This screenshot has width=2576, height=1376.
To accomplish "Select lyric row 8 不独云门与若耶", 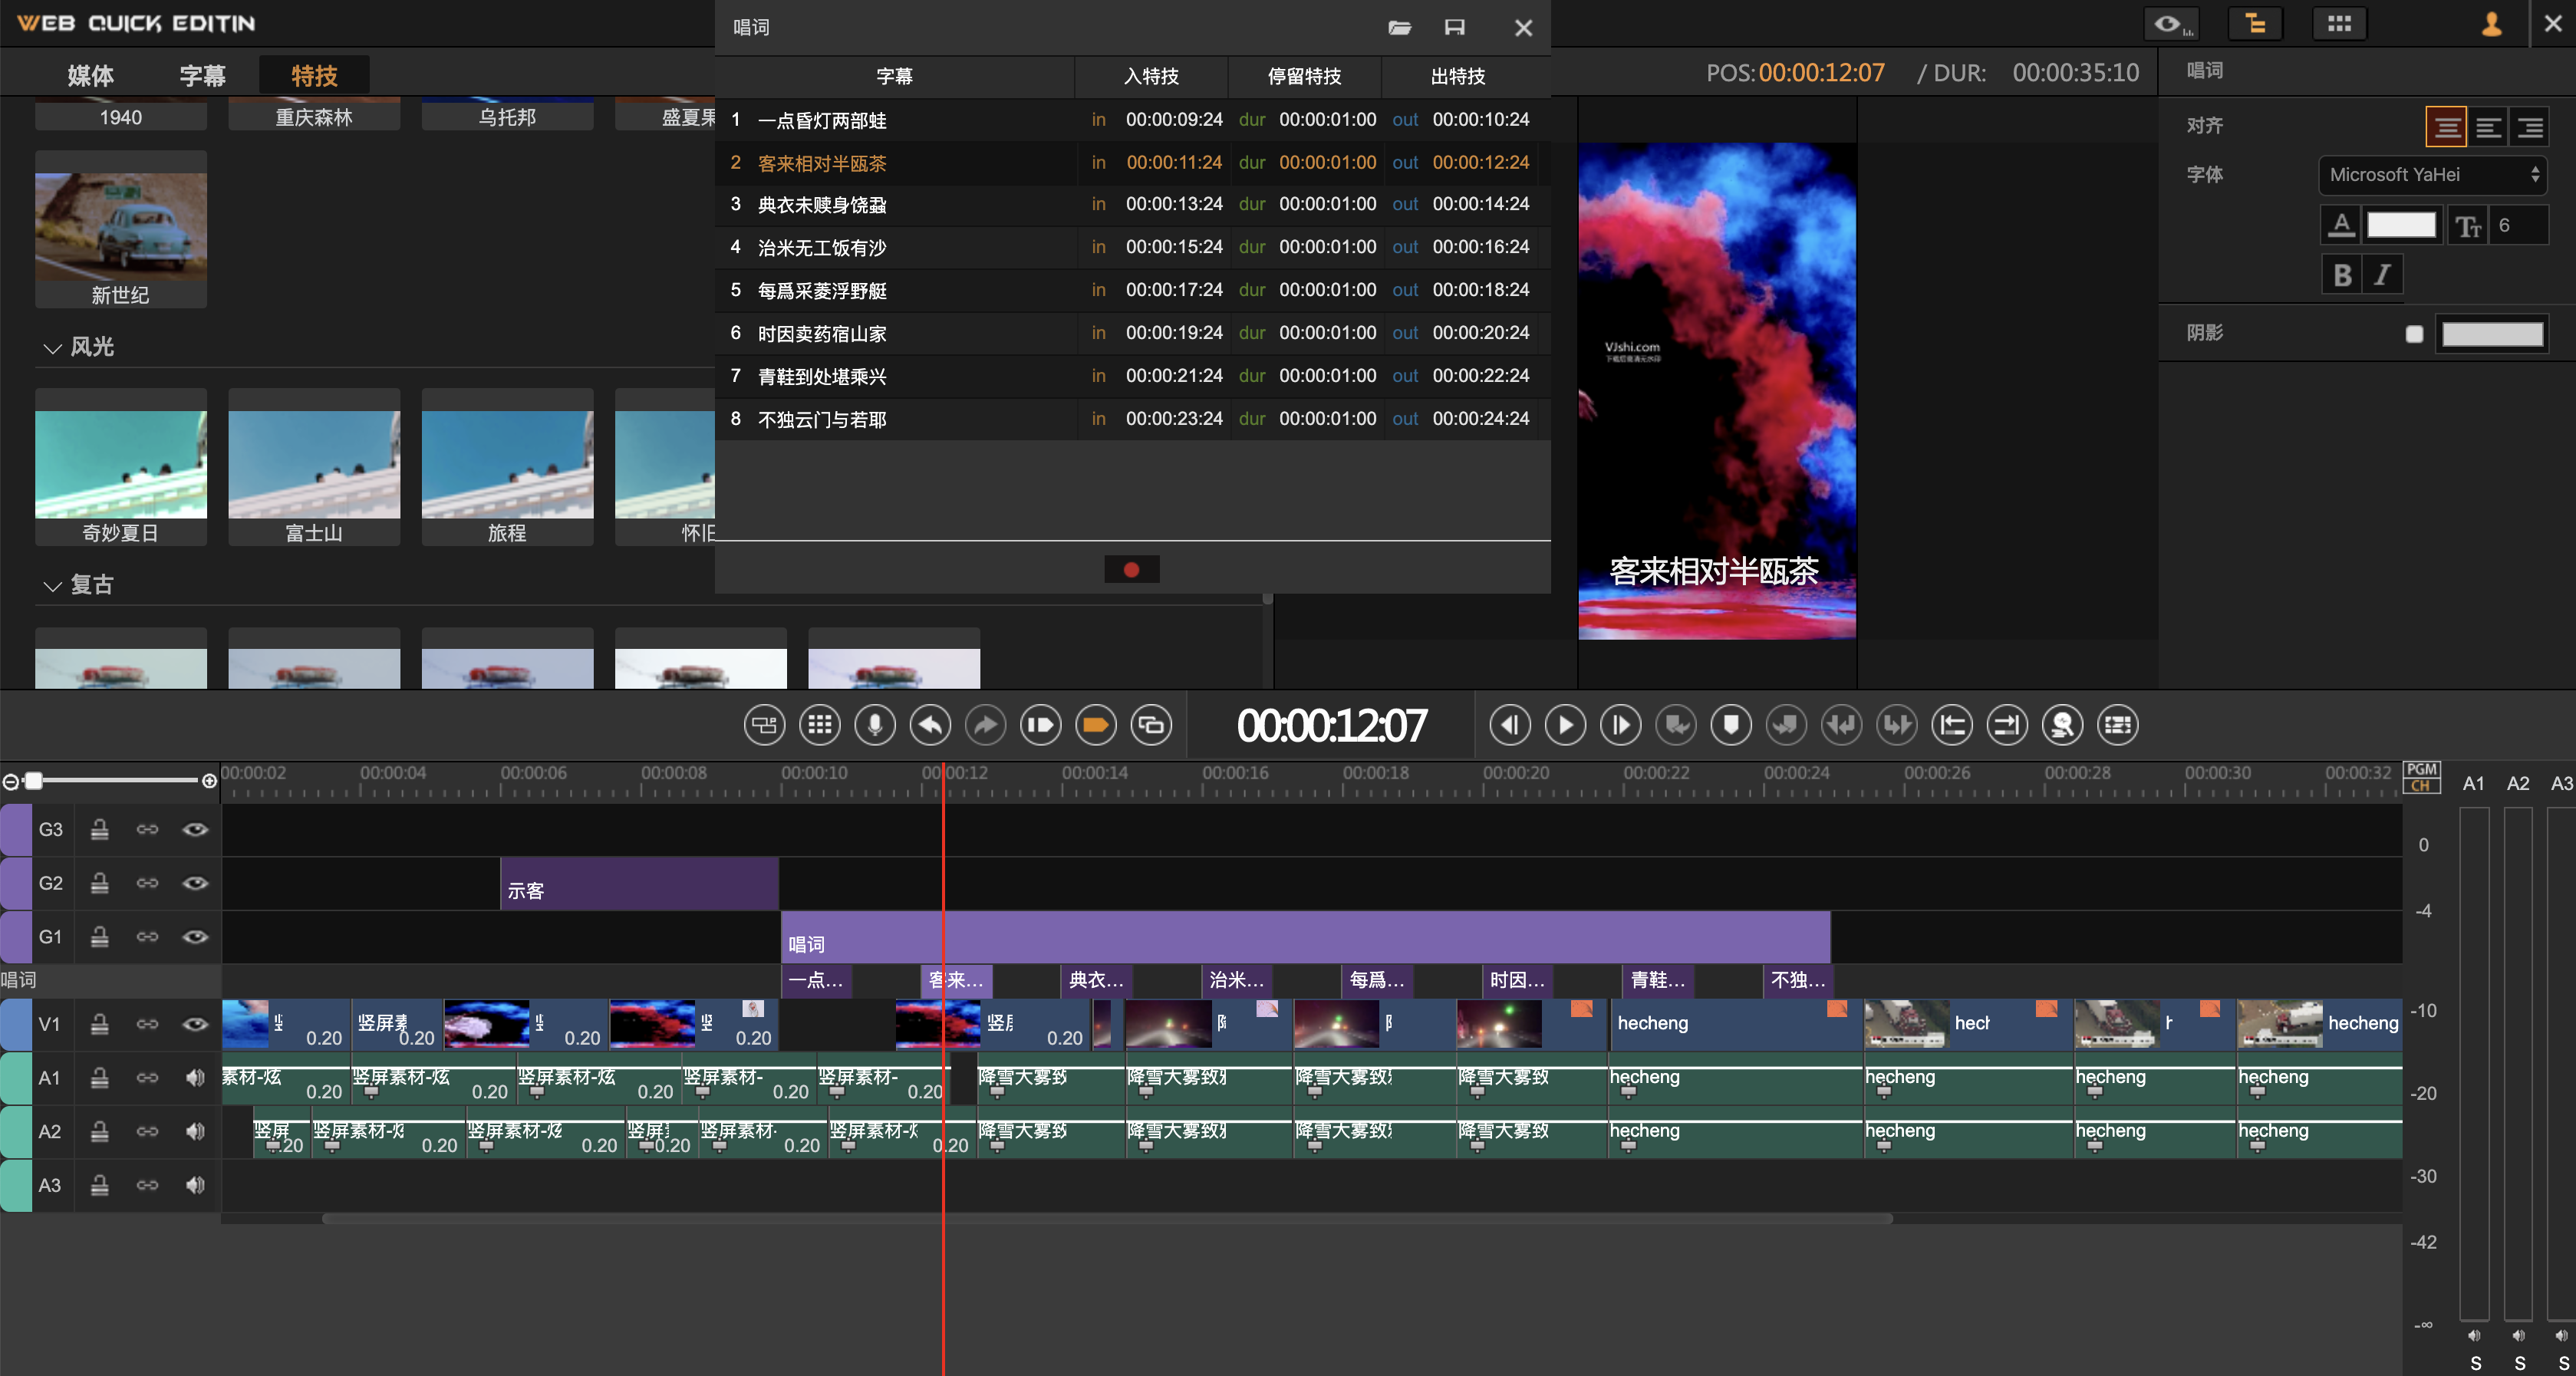I will [x=1132, y=419].
